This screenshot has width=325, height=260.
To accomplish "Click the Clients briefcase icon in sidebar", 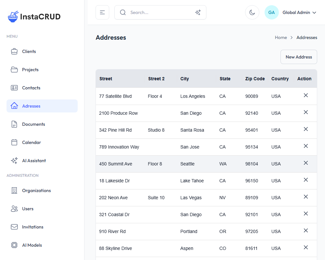I will [x=14, y=51].
